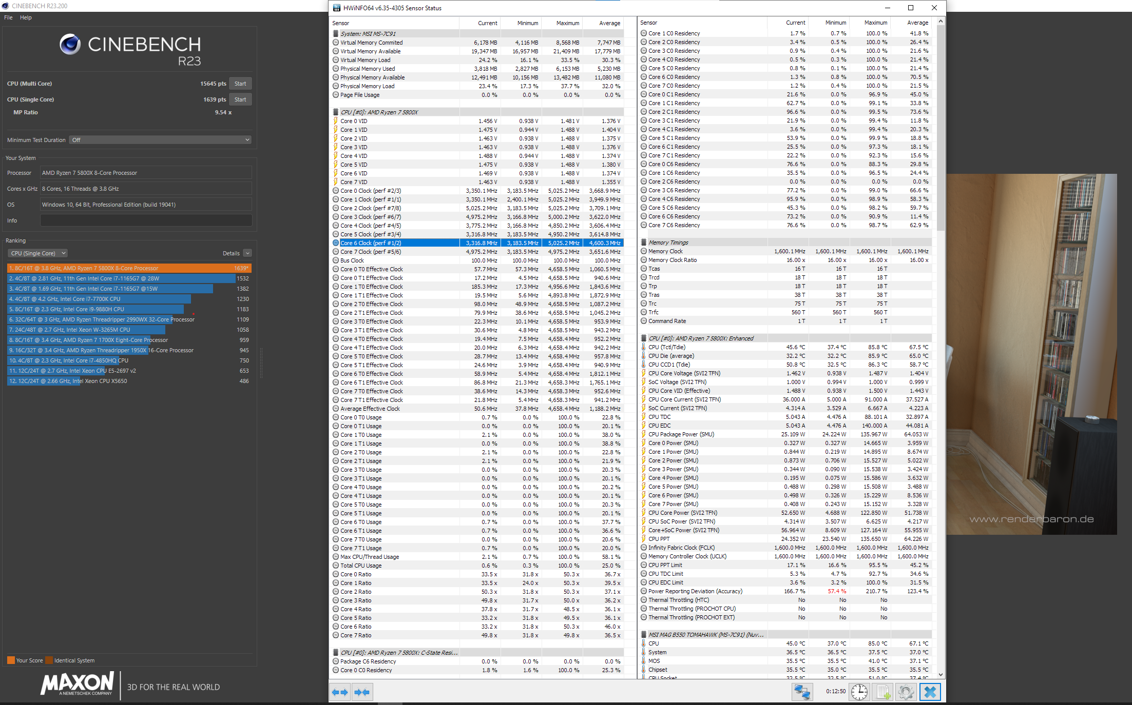Viewport: 1132px width, 705px height.
Task: Click the log file start icon
Action: coord(883,692)
